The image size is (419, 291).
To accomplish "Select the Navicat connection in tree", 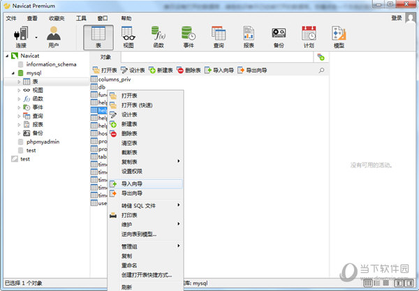I will click(x=25, y=56).
